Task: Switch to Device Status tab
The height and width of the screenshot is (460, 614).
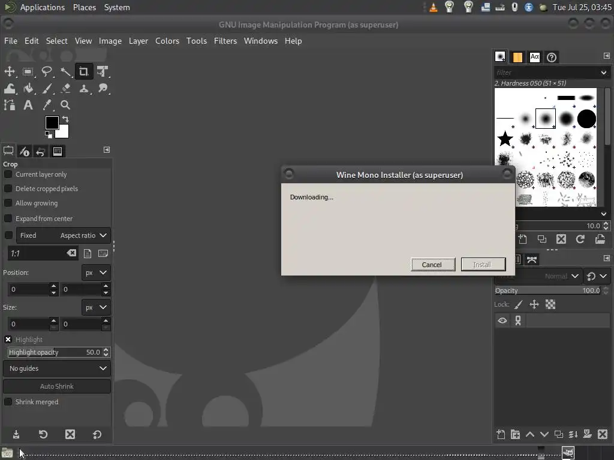Action: (x=25, y=151)
